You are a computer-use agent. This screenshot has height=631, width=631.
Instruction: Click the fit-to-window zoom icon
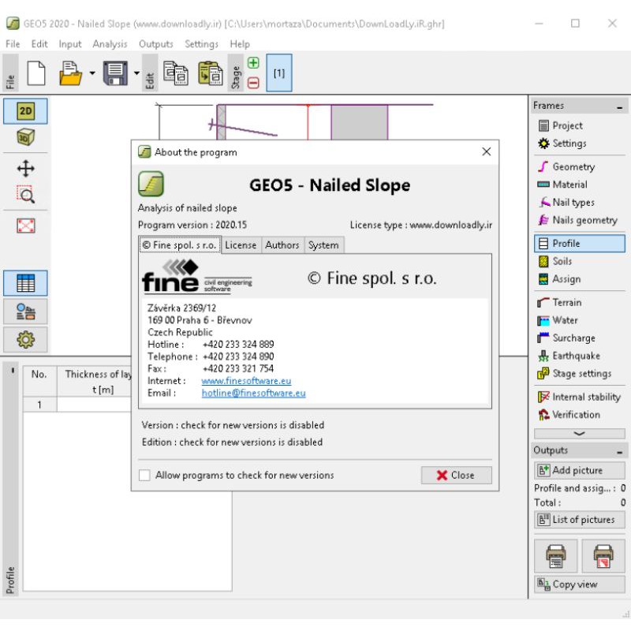pyautogui.click(x=26, y=226)
